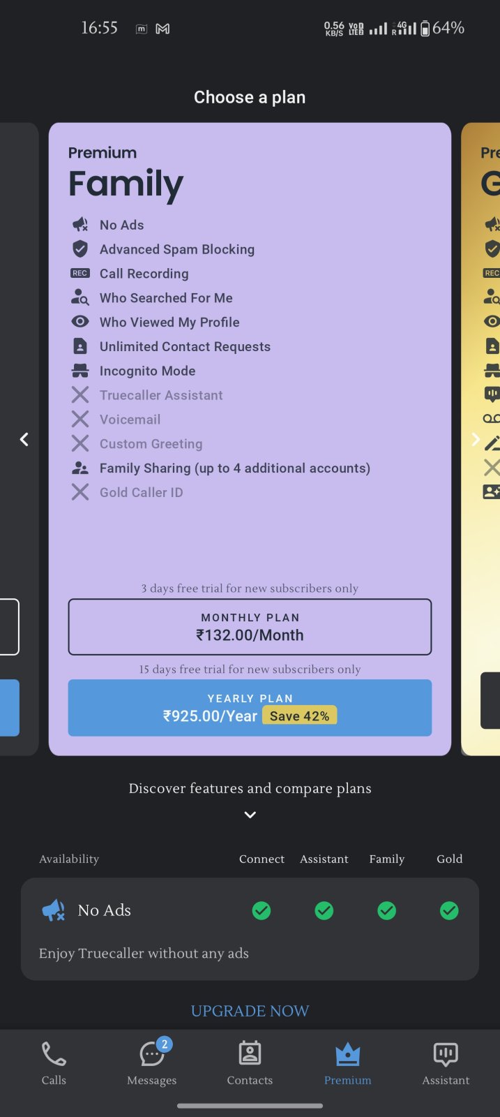Tap the Advanced Spam Blocking shield icon
500x1117 pixels.
pyautogui.click(x=80, y=249)
